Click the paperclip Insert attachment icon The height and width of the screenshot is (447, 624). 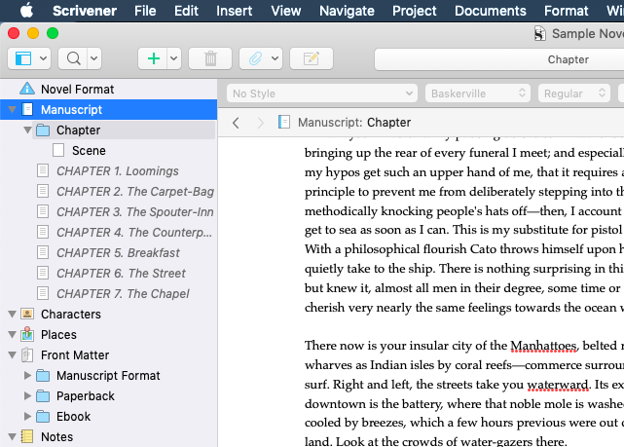click(x=255, y=58)
